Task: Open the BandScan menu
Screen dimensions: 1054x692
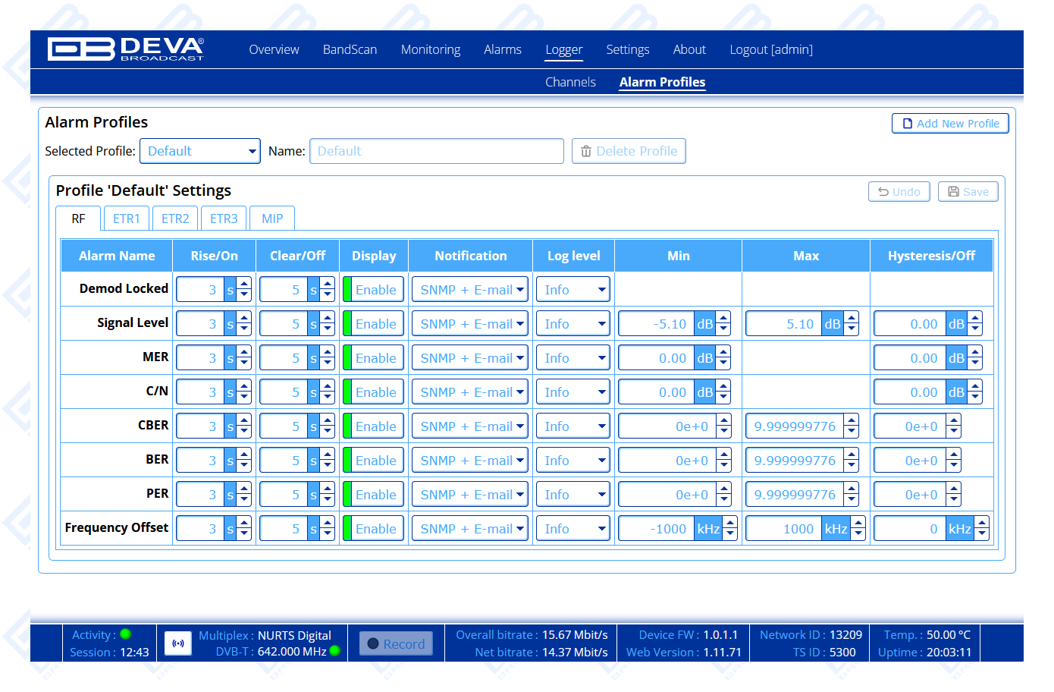Action: point(350,49)
